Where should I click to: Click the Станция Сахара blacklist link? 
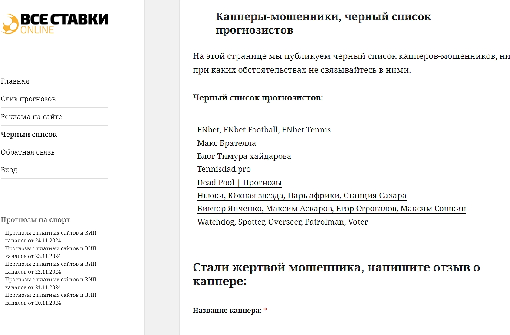coord(375,196)
